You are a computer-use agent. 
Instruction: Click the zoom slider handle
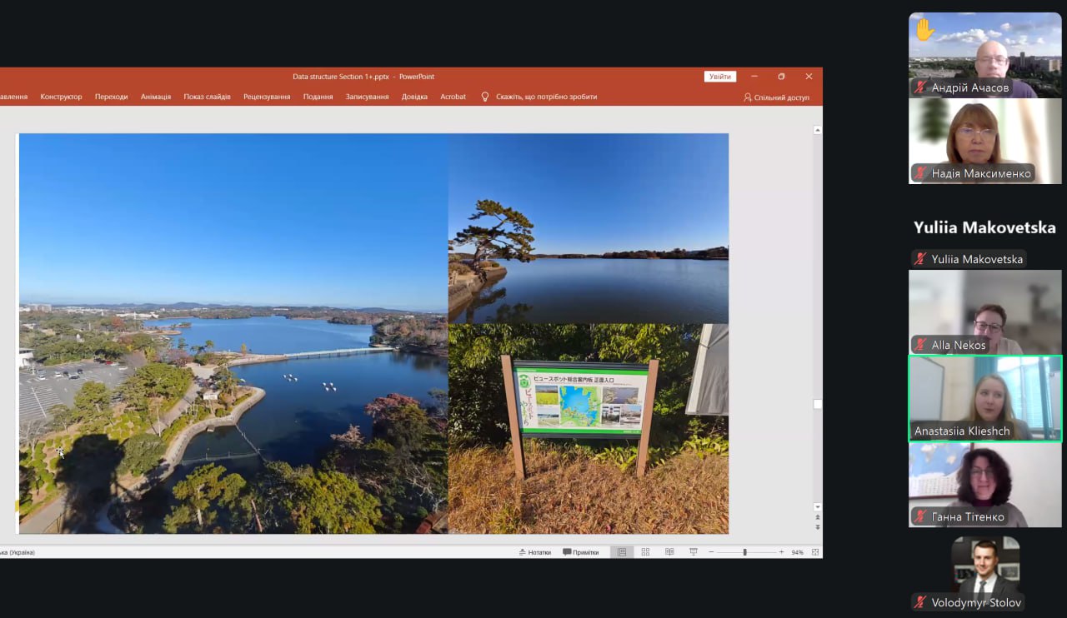tap(744, 552)
